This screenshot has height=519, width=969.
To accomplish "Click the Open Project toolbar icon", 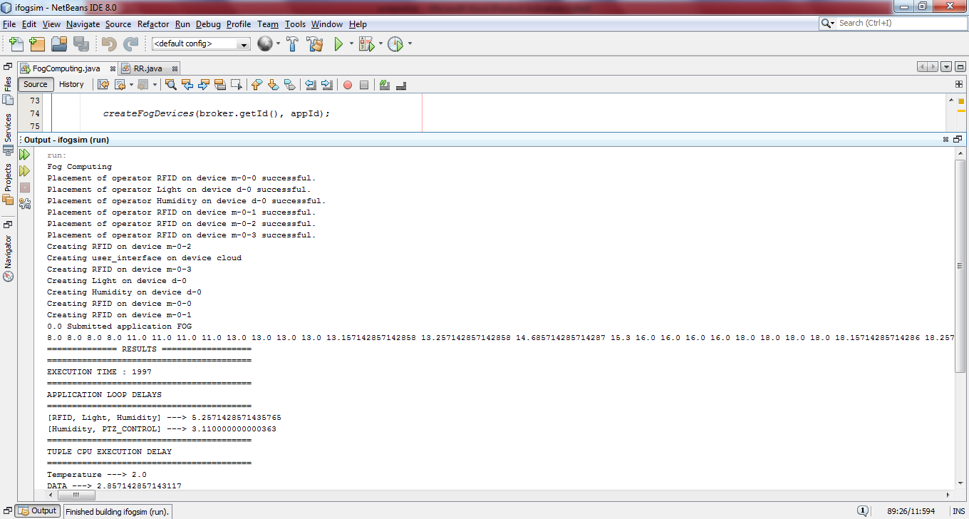I will pos(59,44).
